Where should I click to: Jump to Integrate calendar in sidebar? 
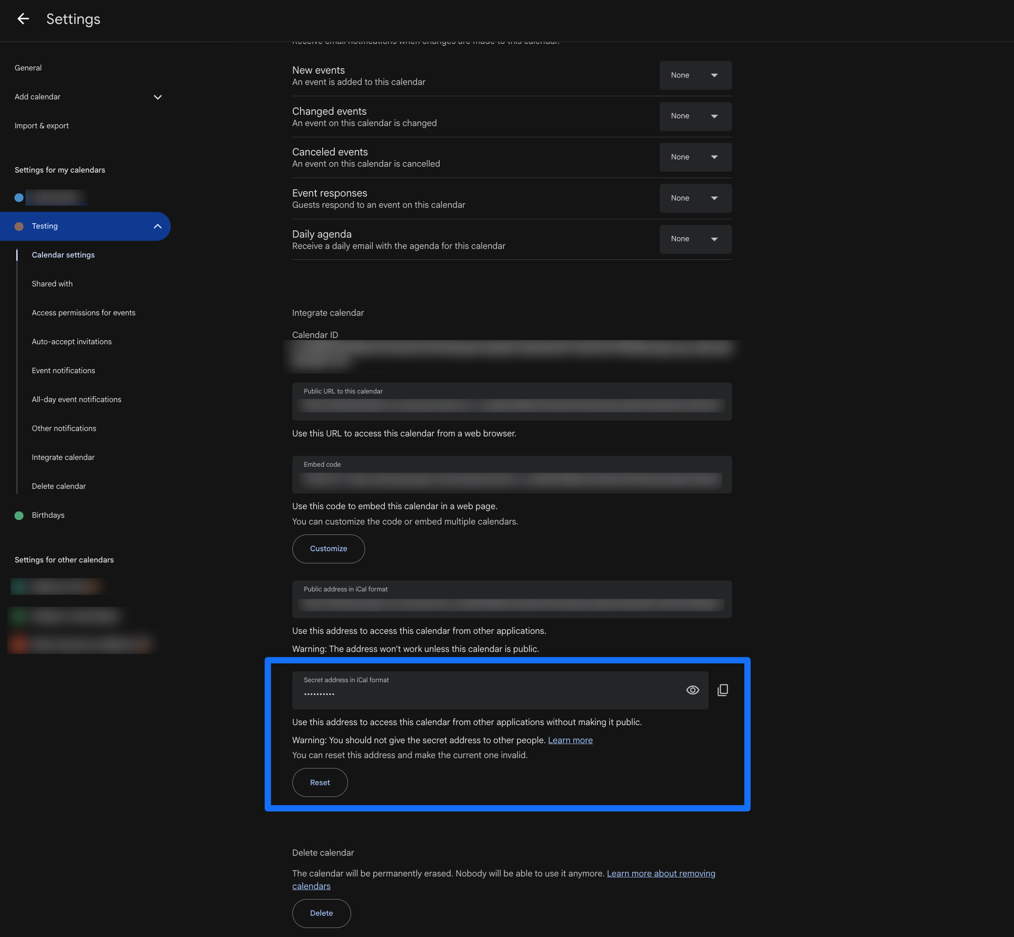pos(63,457)
